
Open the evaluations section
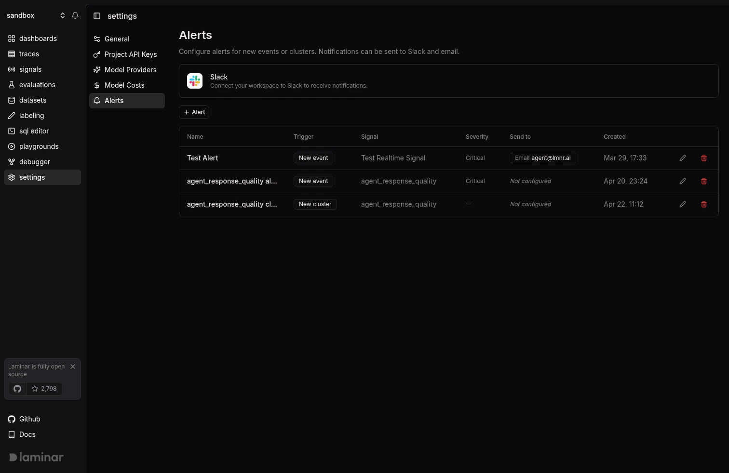37,84
